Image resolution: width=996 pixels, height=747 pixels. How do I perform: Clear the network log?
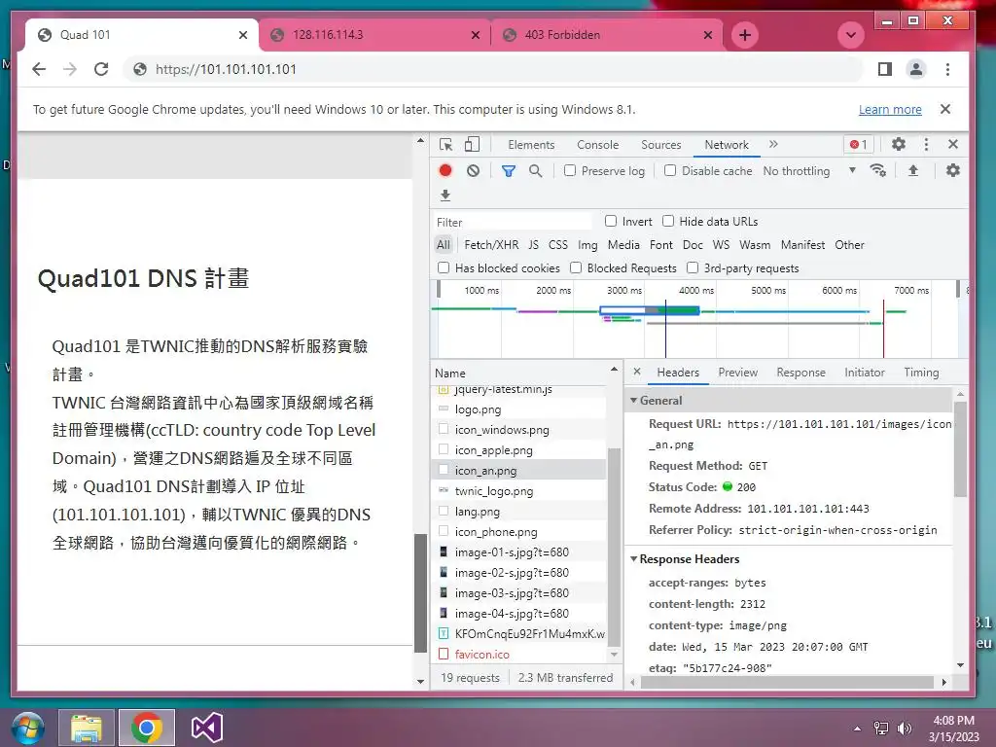click(474, 171)
